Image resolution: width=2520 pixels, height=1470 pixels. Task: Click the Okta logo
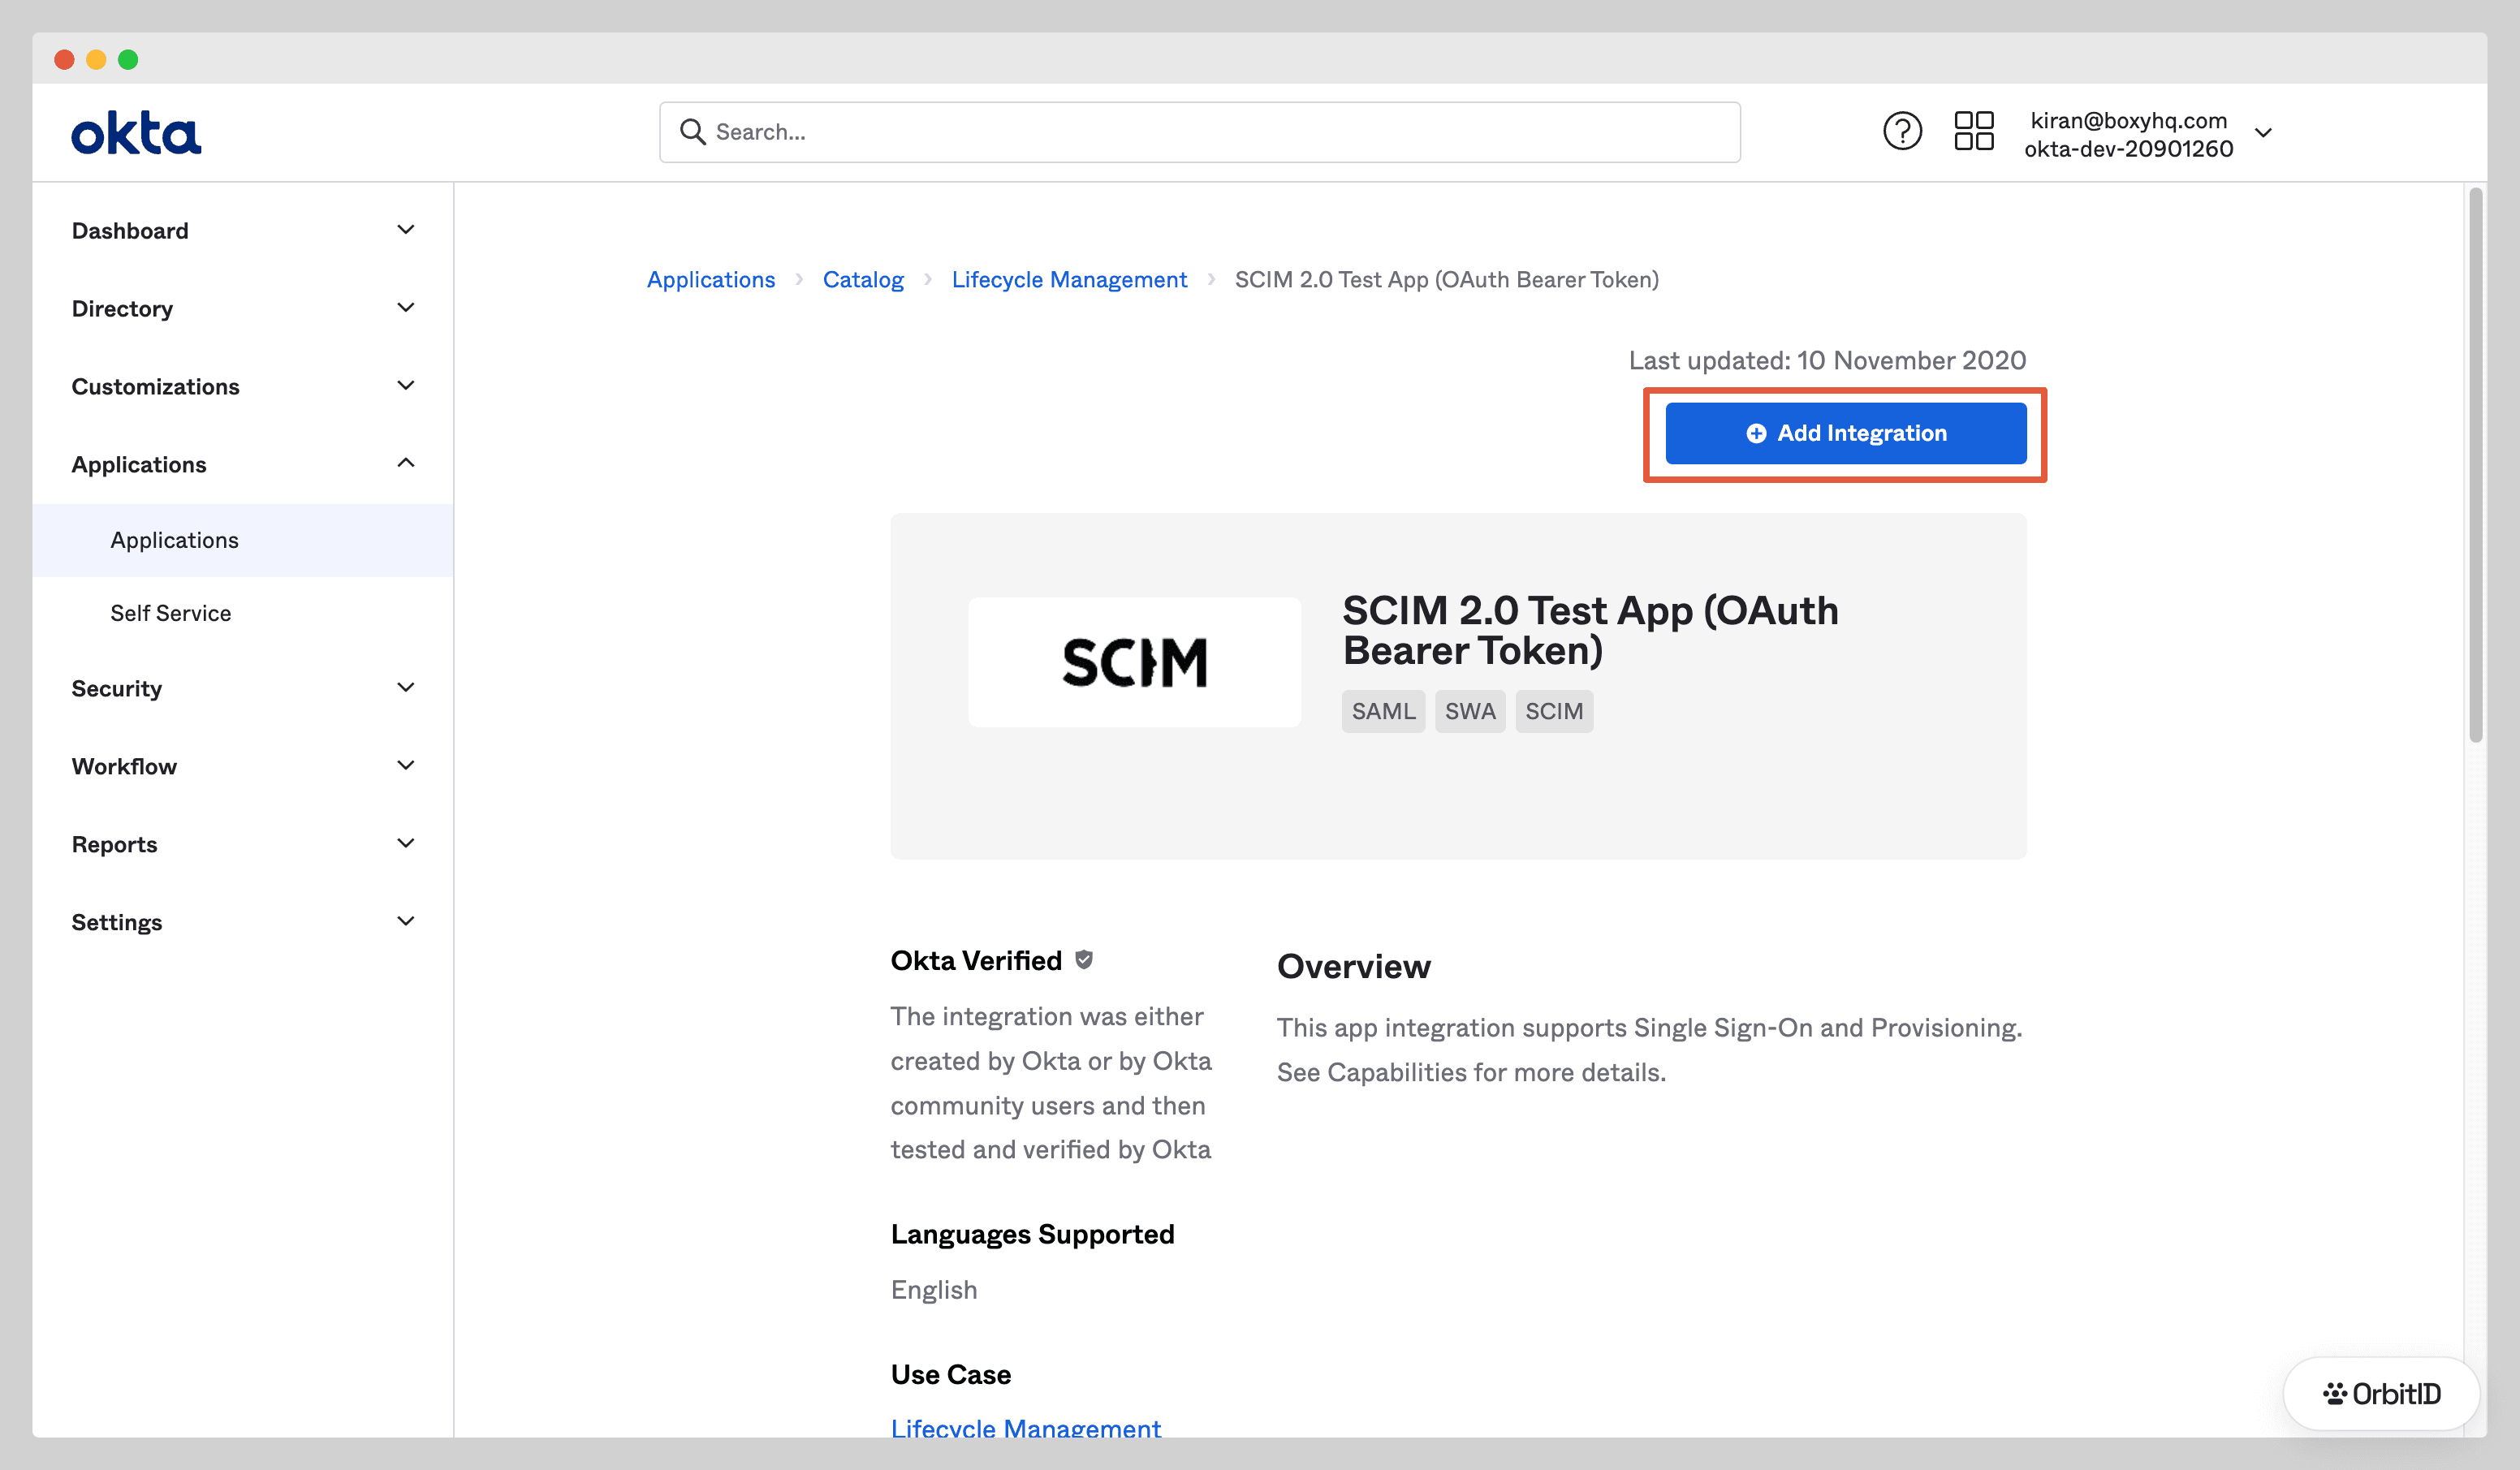[136, 133]
